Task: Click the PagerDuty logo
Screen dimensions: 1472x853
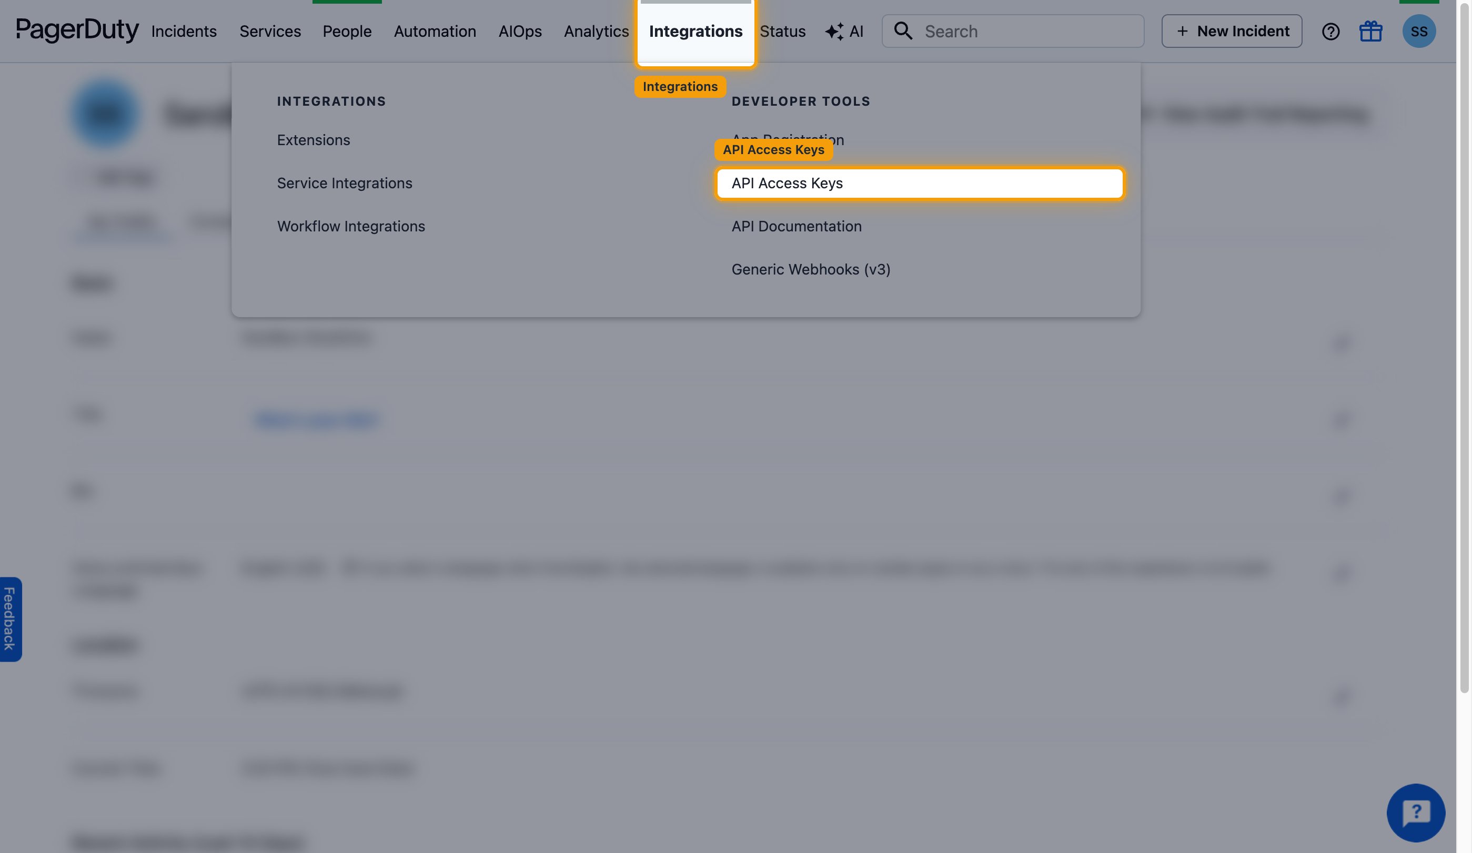Action: [x=77, y=31]
